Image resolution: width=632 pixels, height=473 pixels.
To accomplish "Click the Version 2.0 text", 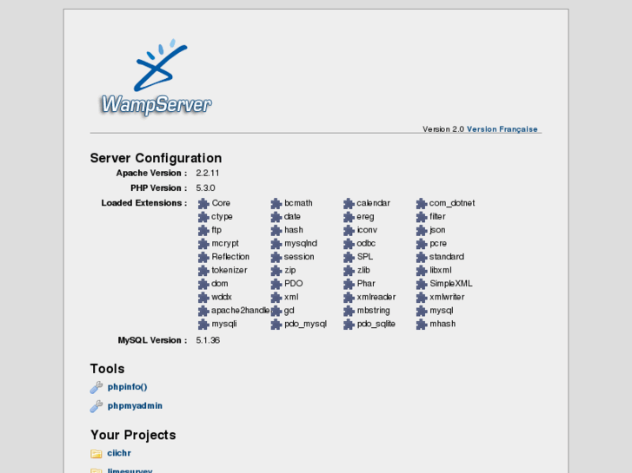I will click(443, 129).
